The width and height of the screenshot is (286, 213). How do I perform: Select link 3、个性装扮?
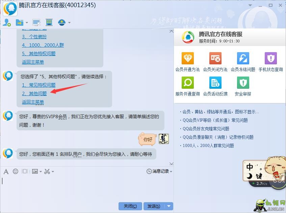(34, 37)
